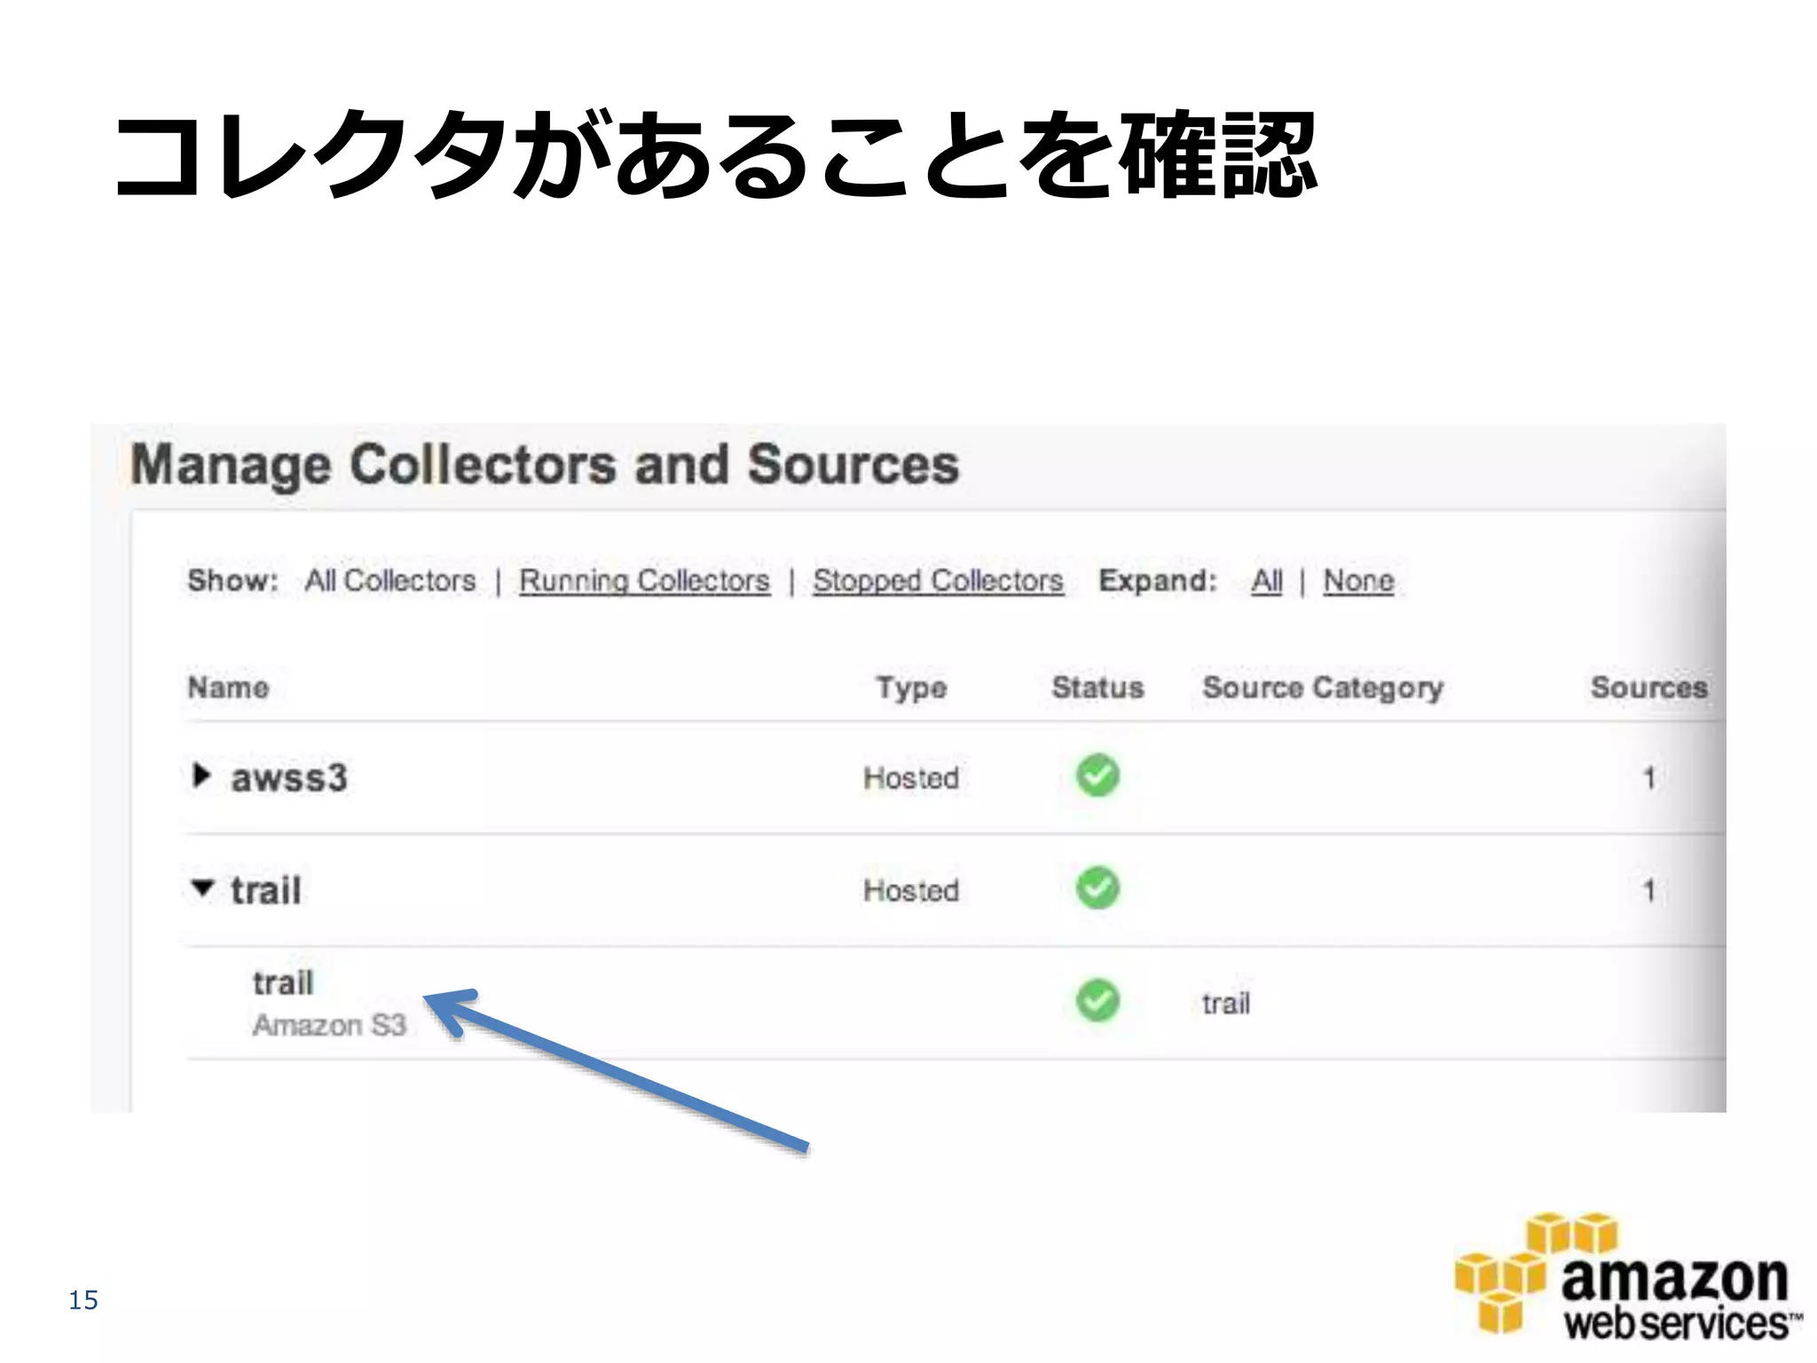1817x1363 pixels.
Task: Expand All collectors link
Action: 1267,581
